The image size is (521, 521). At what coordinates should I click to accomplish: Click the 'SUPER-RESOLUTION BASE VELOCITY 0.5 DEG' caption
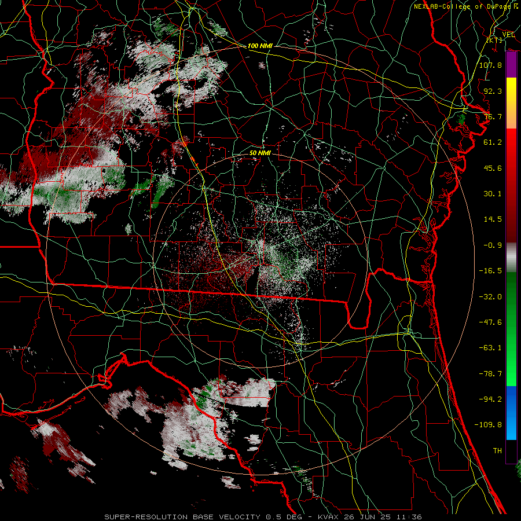tap(203, 517)
